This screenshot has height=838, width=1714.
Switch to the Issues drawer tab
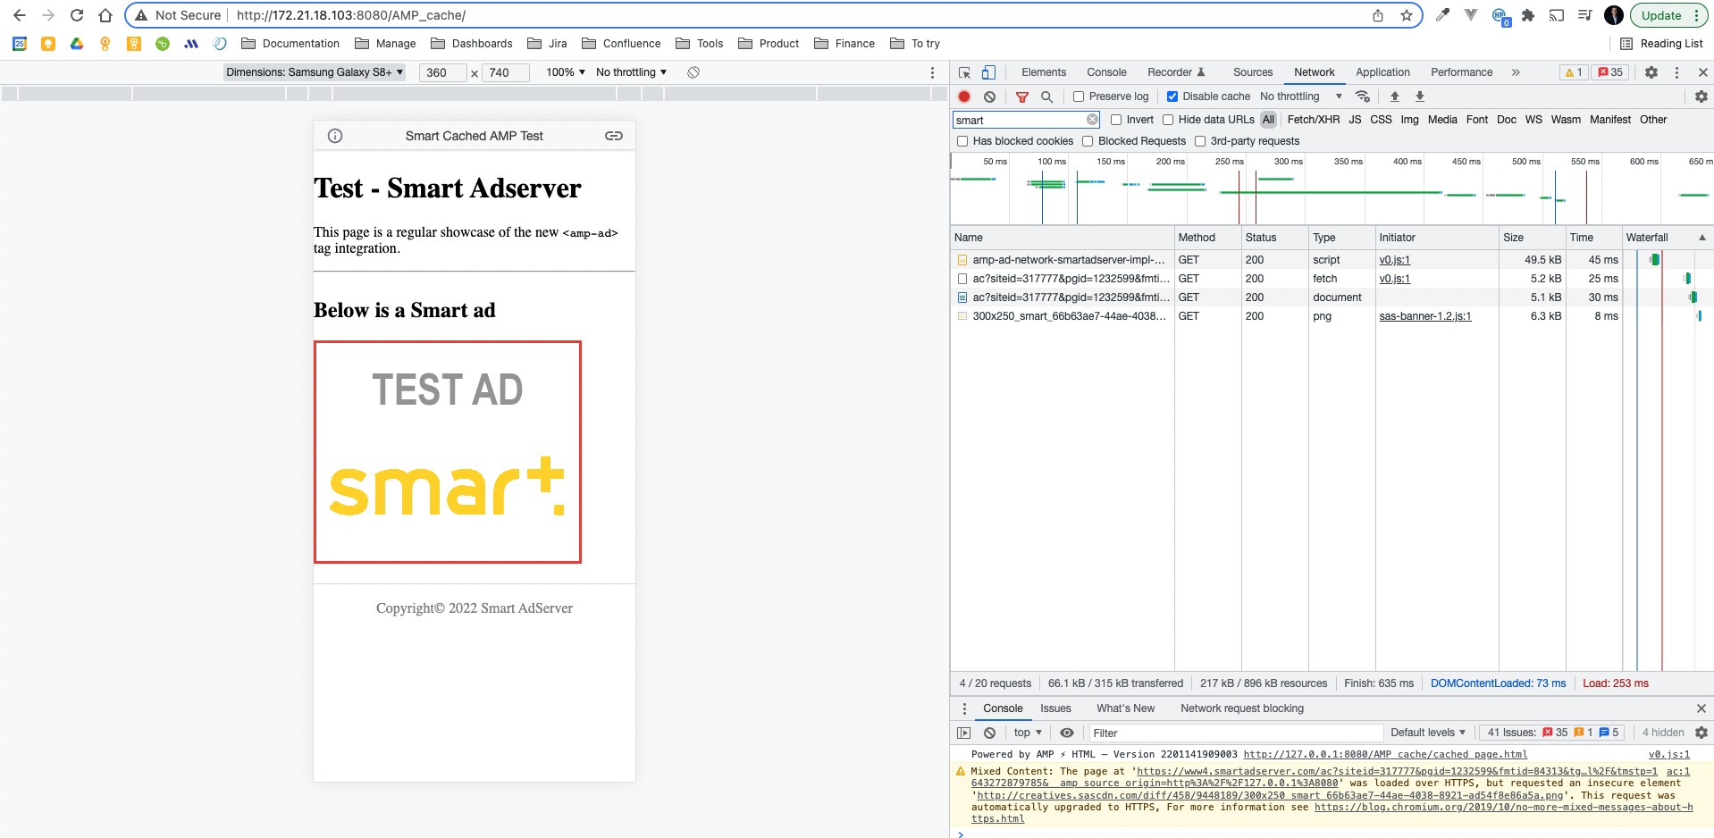point(1055,708)
